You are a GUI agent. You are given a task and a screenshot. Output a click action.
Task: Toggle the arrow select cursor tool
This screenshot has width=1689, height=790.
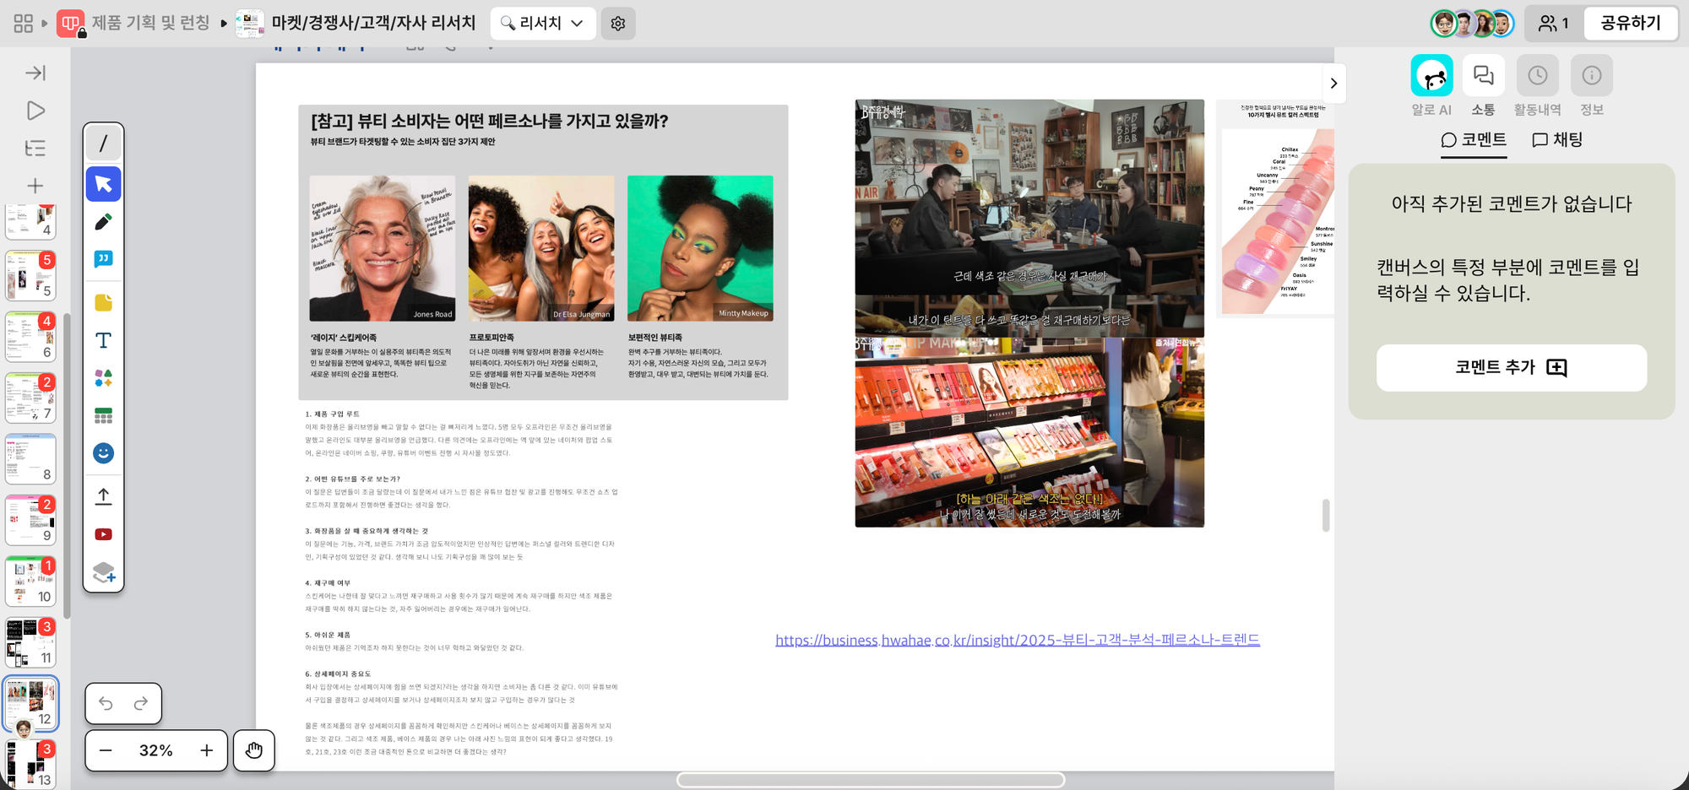[x=103, y=184]
